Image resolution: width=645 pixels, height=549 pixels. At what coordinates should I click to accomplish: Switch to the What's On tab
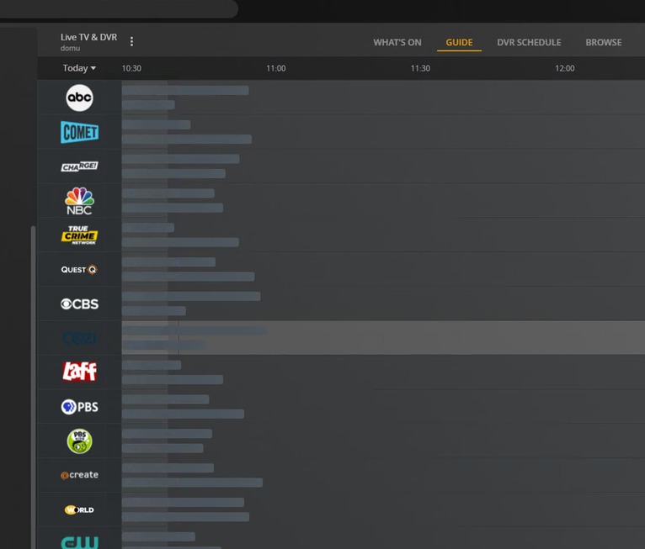coord(397,42)
